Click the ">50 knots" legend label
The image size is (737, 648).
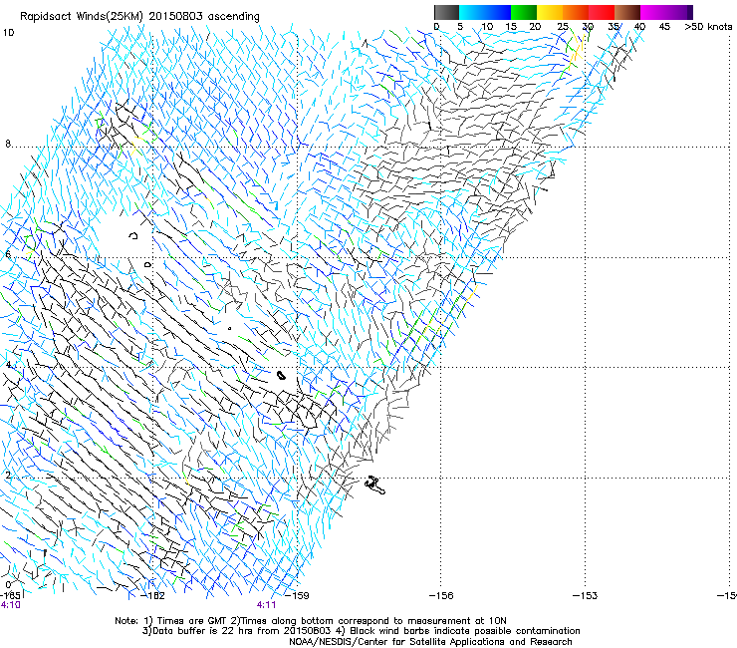[708, 27]
